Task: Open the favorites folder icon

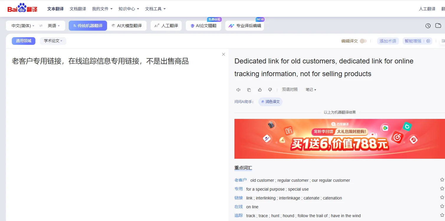Action: (438, 26)
